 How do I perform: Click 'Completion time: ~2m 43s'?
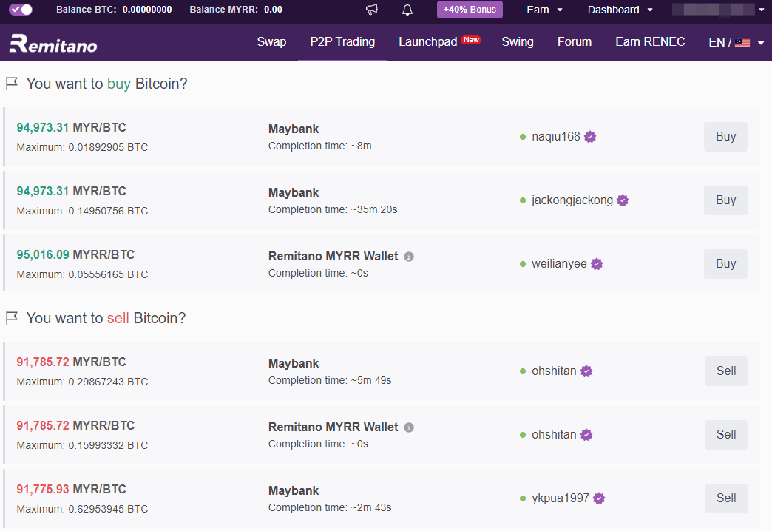coord(330,507)
